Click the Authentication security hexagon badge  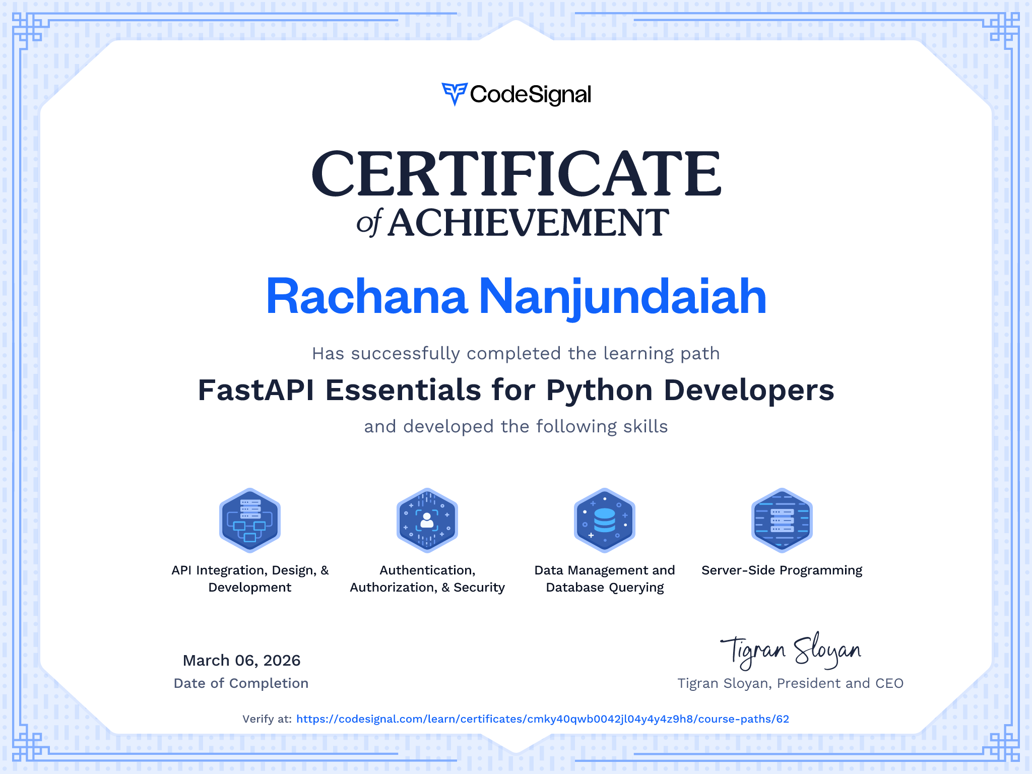(x=427, y=520)
